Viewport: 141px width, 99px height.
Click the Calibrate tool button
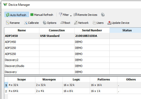pyautogui.click(x=31, y=23)
